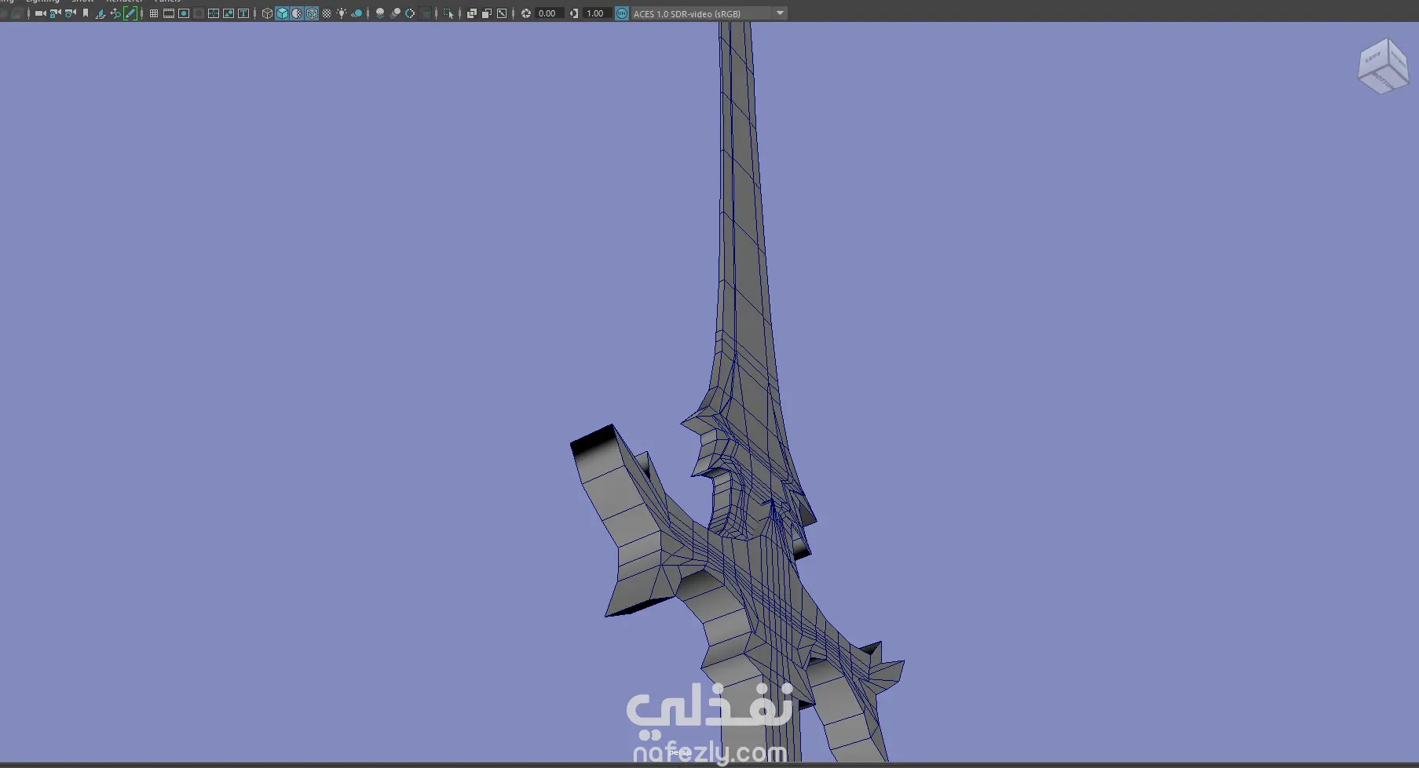Click the camera Bookmarks icon

coord(86,13)
